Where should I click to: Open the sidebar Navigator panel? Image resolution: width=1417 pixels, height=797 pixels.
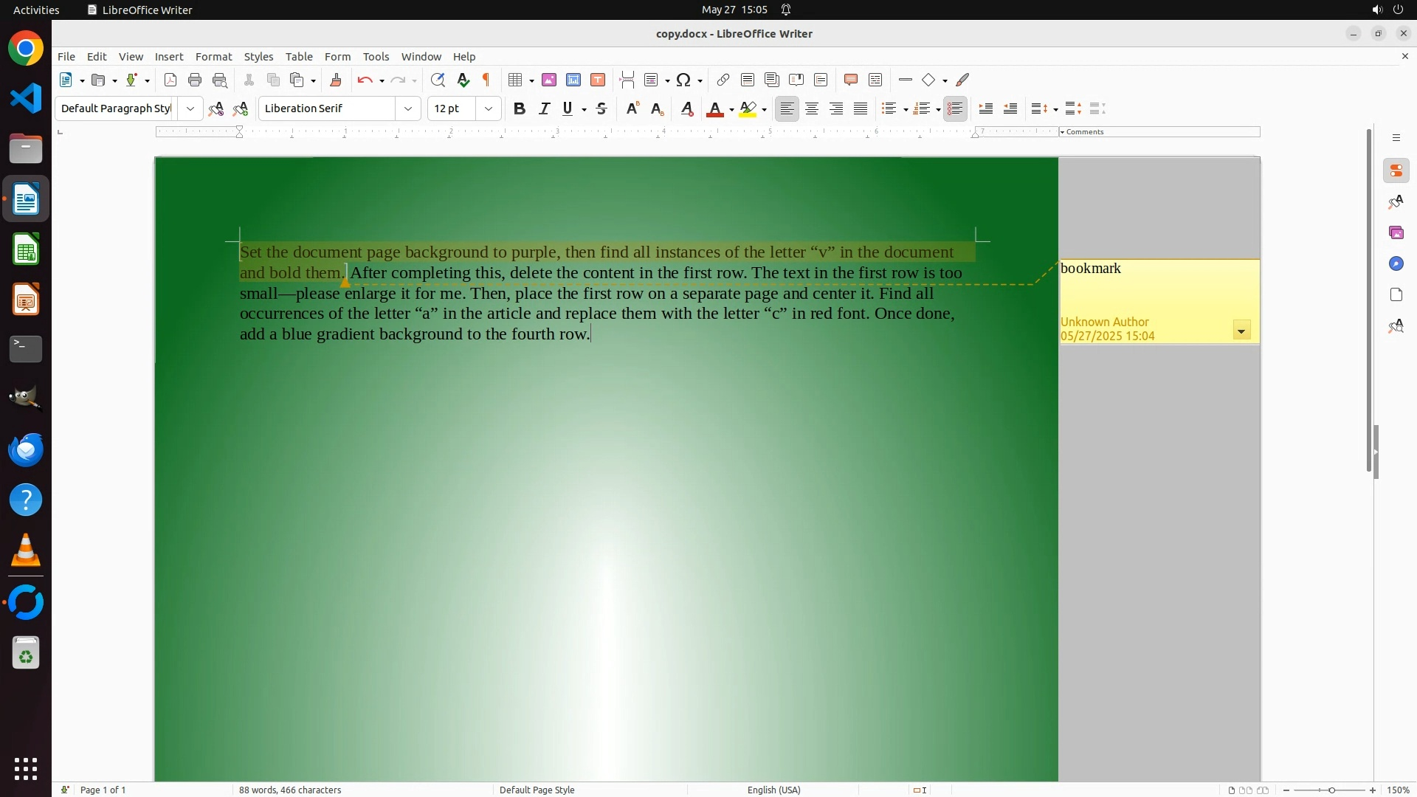[x=1396, y=263]
